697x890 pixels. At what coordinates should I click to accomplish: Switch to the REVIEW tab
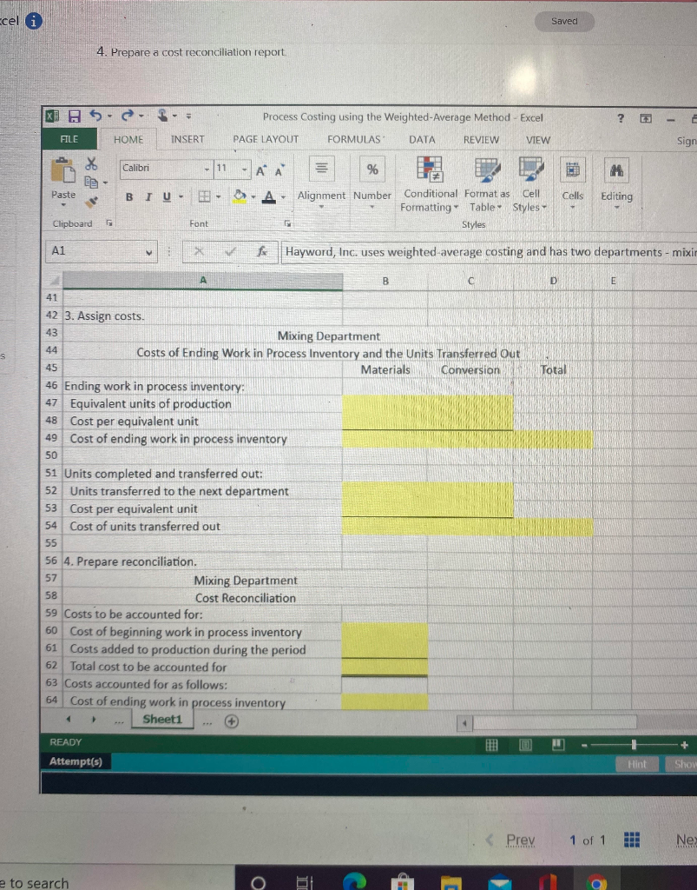pos(481,140)
